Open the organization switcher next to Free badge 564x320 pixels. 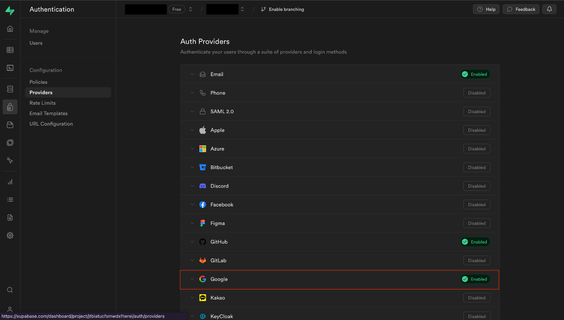191,9
